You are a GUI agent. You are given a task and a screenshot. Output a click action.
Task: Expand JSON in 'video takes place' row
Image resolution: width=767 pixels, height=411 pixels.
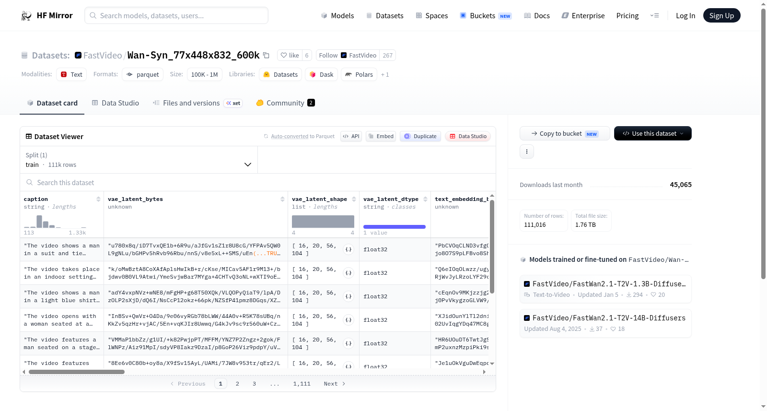click(349, 273)
